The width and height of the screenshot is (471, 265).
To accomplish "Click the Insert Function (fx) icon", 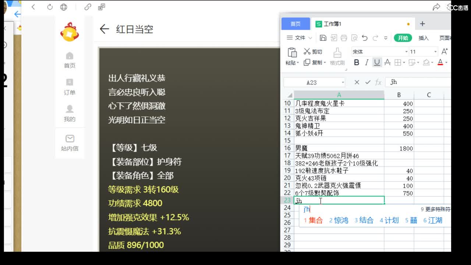I will pos(378,82).
